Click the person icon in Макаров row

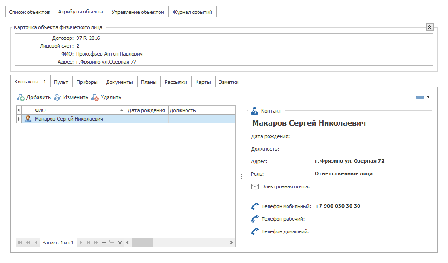(28, 119)
